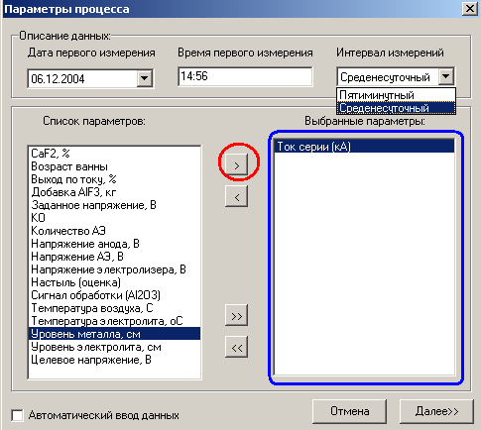This screenshot has width=481, height=430.
Task: Click the Отмена button
Action: [349, 411]
